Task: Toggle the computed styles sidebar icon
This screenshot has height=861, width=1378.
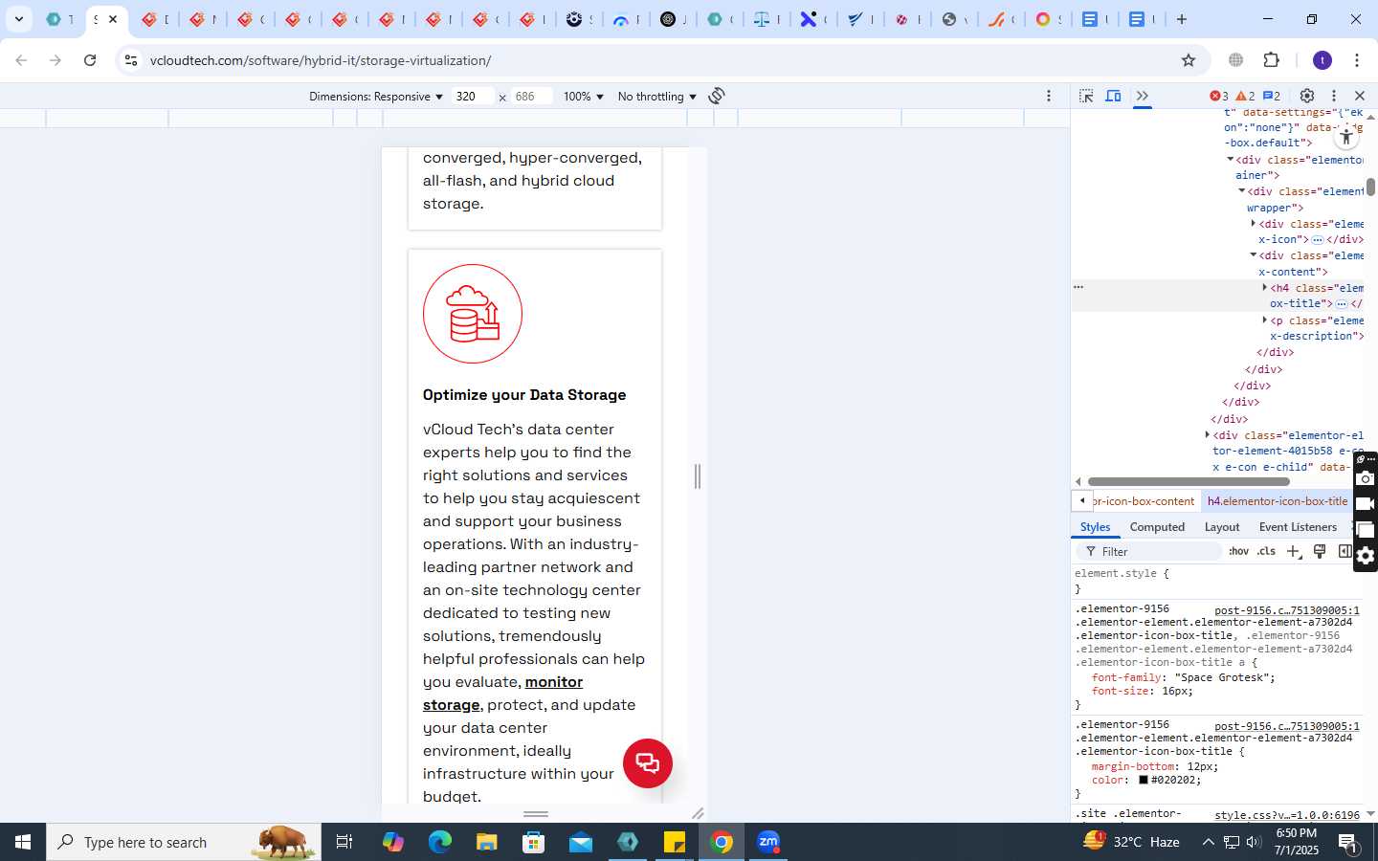Action: tap(1345, 551)
